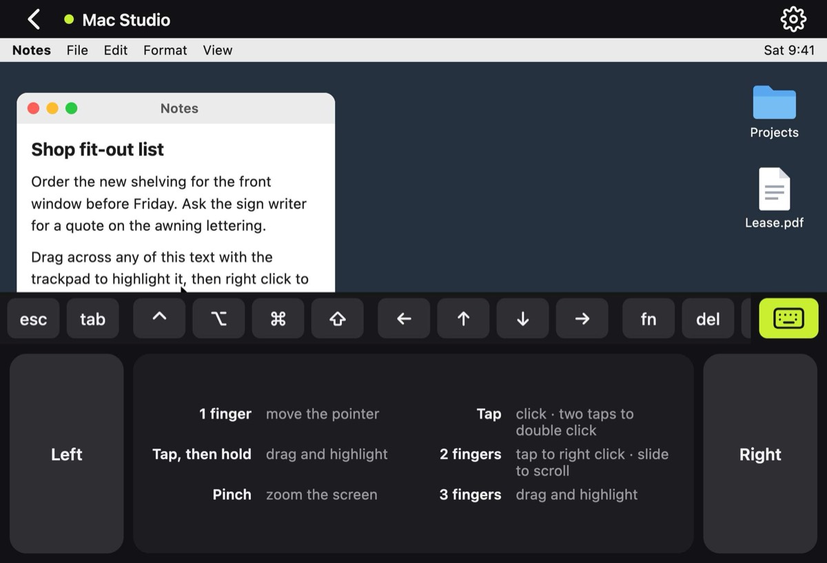Tap the shift modifier key

[337, 318]
